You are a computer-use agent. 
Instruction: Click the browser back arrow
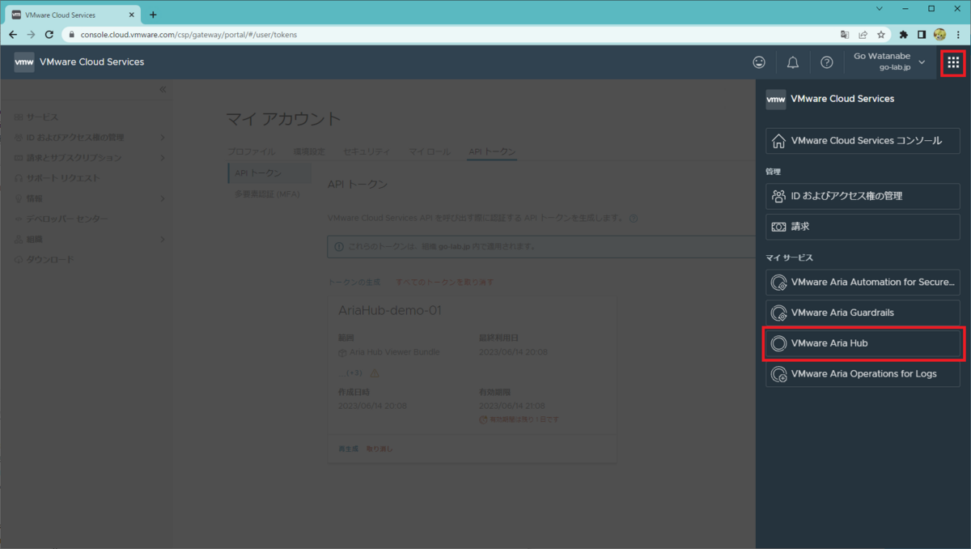[12, 35]
